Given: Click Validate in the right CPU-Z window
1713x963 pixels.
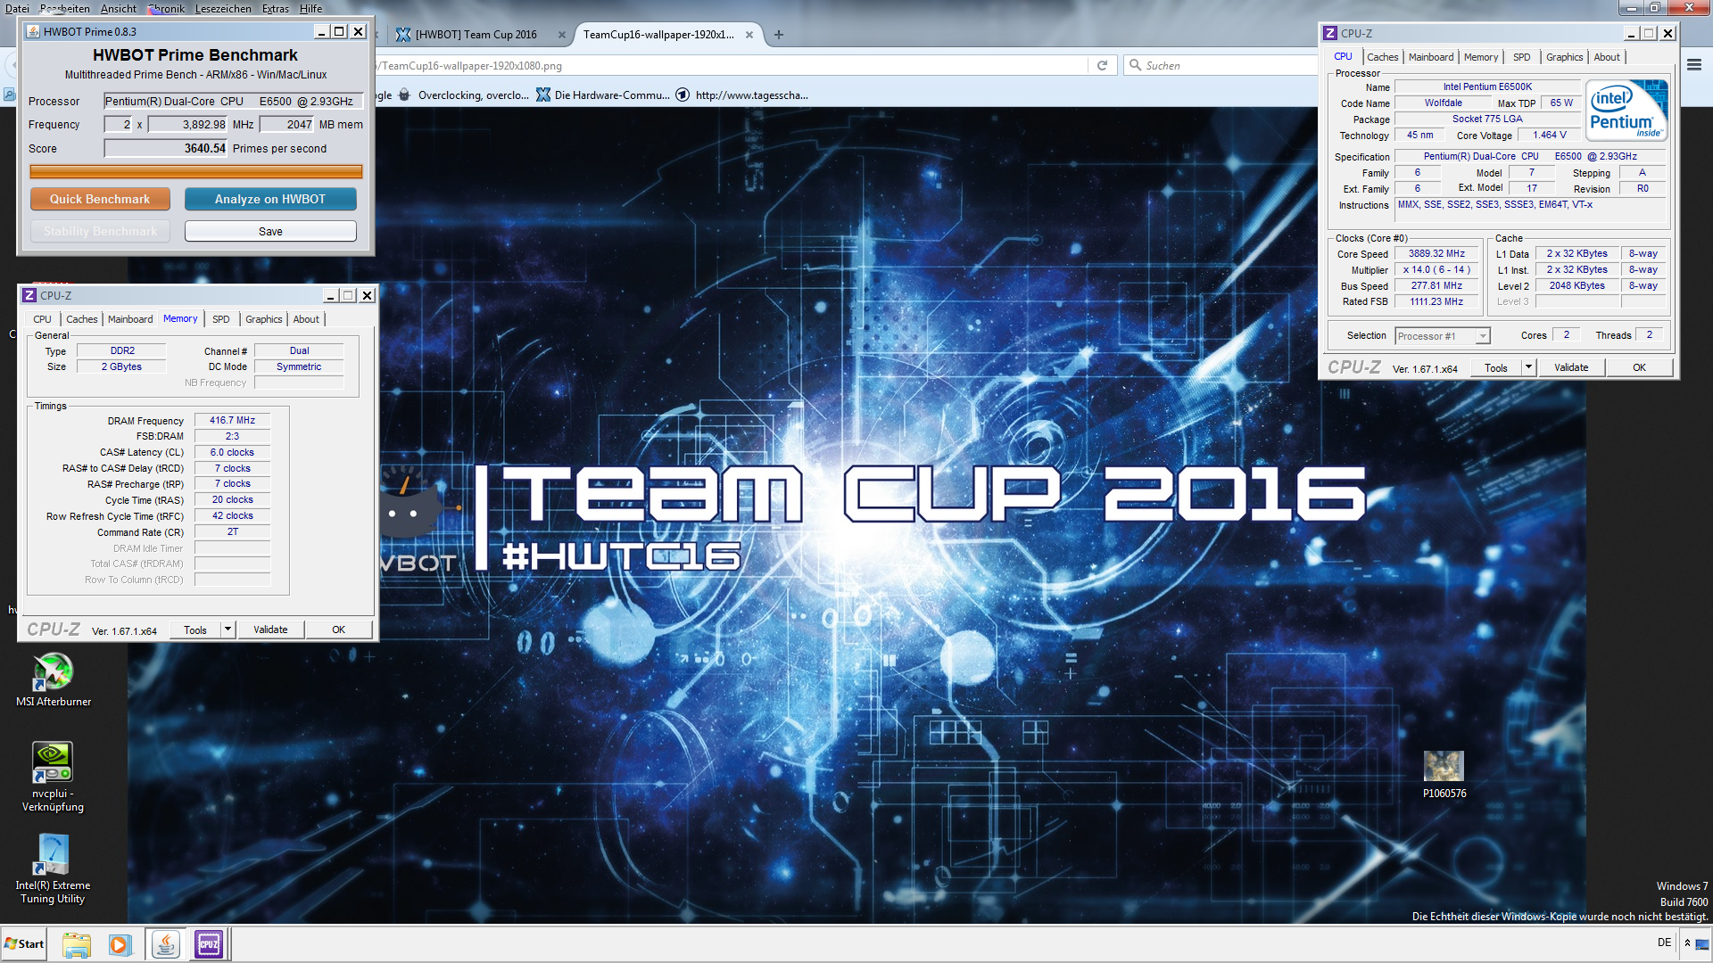Looking at the screenshot, I should point(1571,367).
